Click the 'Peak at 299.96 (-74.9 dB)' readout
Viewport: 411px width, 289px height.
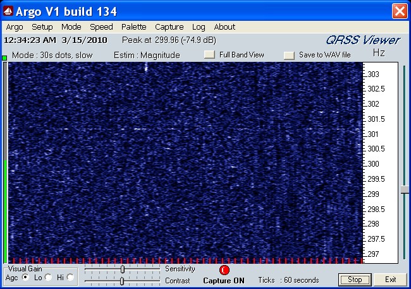169,40
